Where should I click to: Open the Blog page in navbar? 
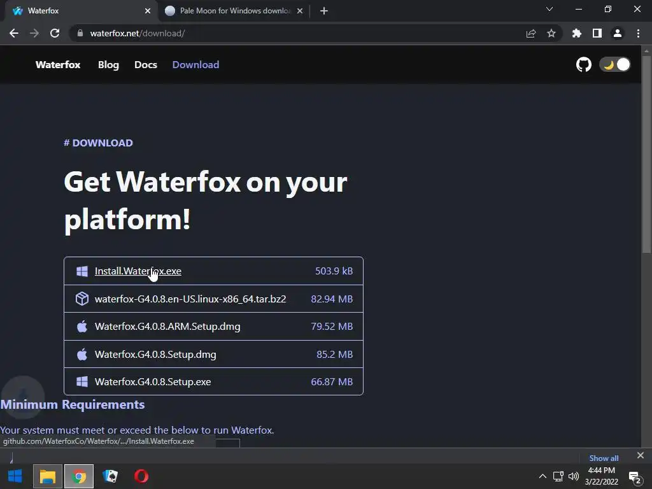(108, 64)
